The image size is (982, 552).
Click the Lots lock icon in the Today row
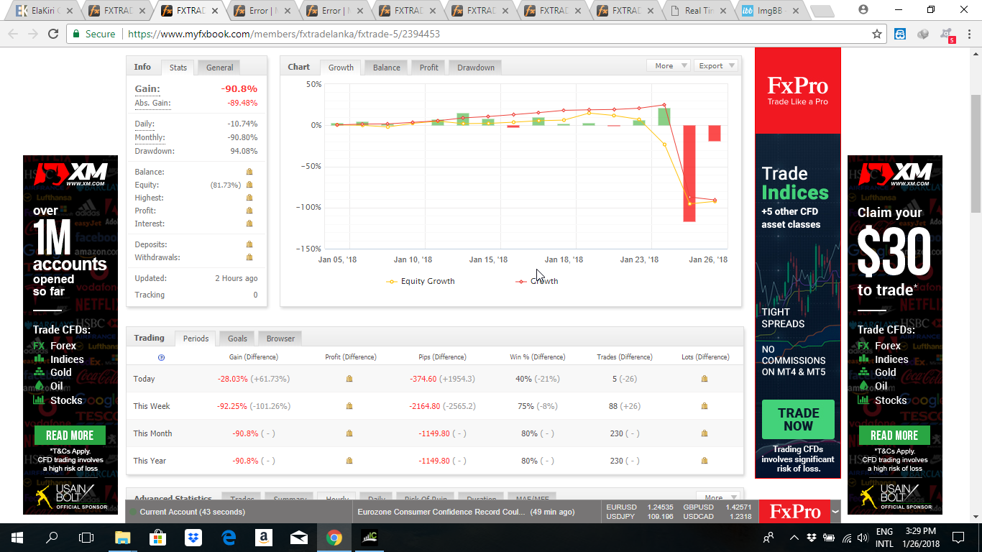705,379
